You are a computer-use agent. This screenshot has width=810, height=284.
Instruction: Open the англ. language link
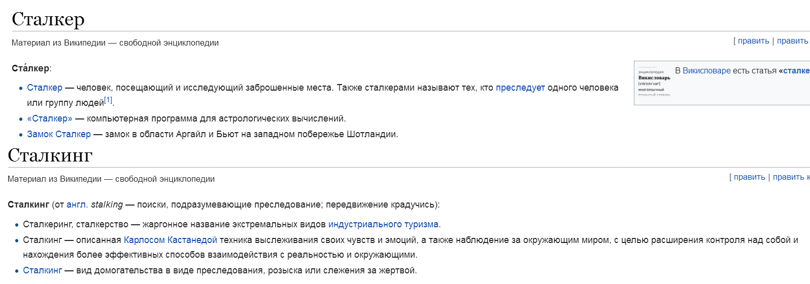[77, 205]
